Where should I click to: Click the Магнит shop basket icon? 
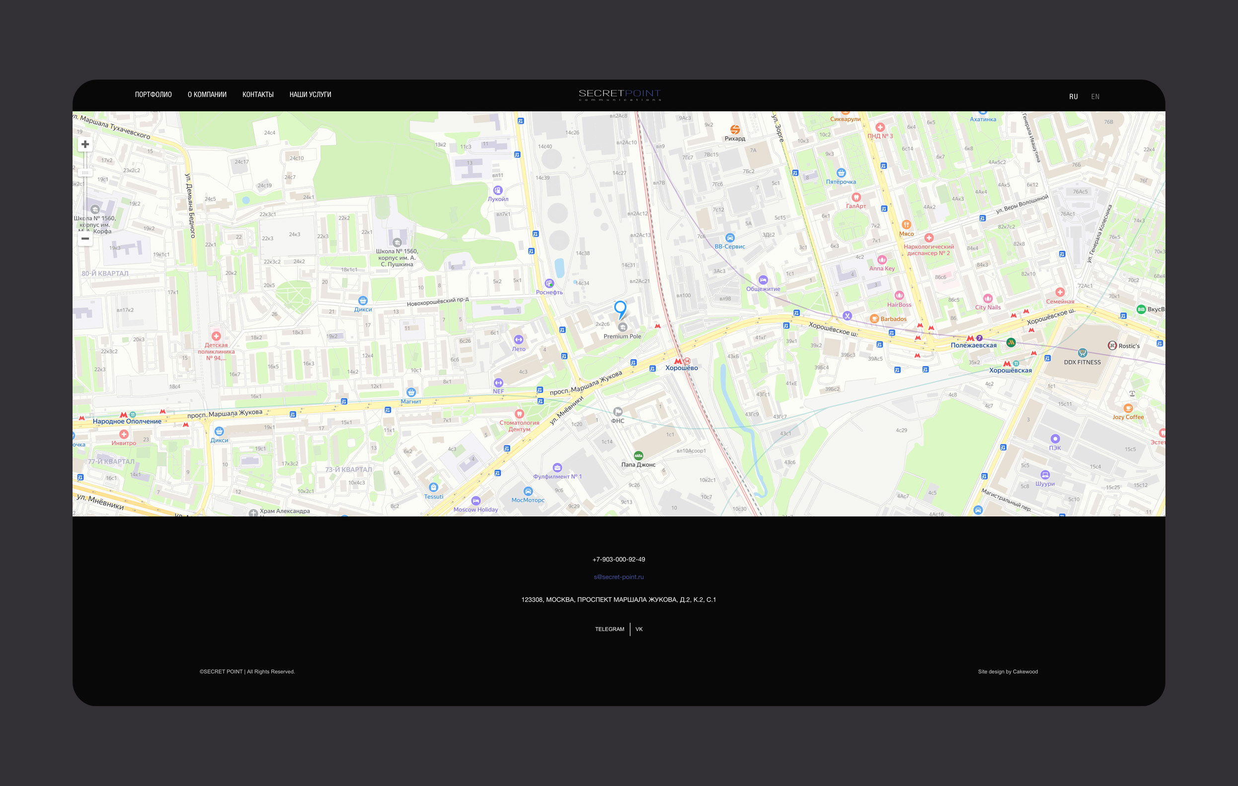pos(411,393)
